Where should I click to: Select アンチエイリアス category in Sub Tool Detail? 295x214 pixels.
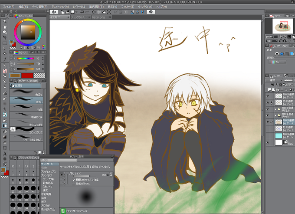[x=49, y=171]
